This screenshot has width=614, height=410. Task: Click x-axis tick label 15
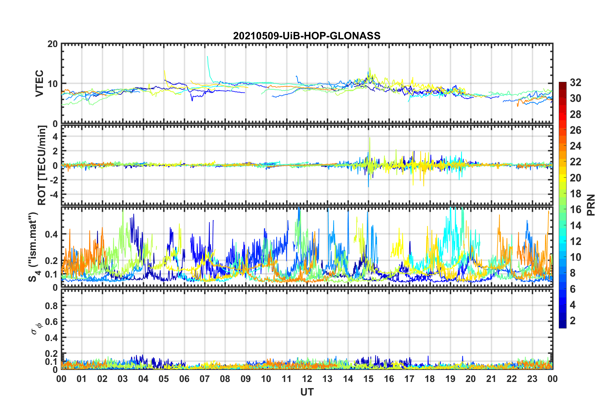coord(368,379)
